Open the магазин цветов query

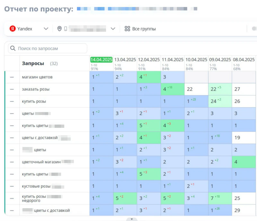tap(37, 77)
